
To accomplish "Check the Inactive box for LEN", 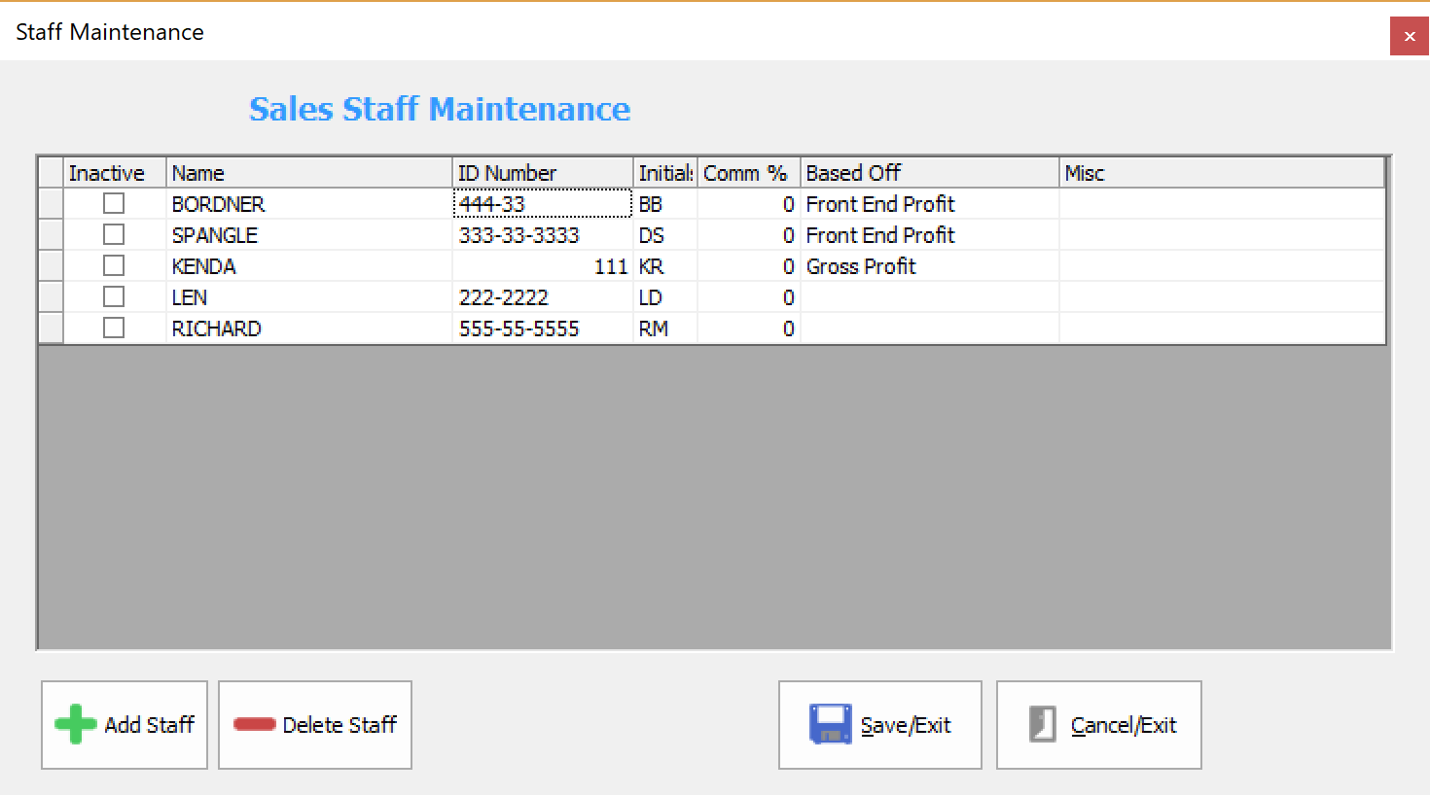I will click(x=113, y=296).
